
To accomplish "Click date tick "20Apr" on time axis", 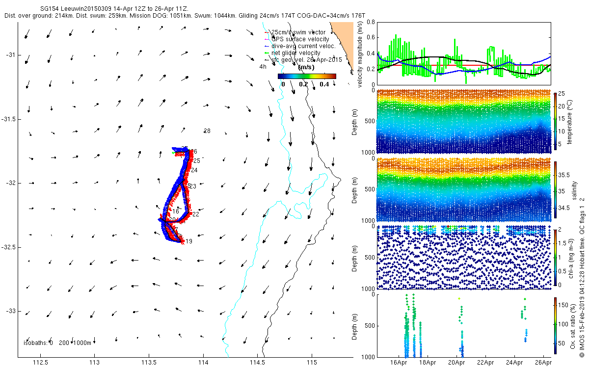I will coord(456,363).
